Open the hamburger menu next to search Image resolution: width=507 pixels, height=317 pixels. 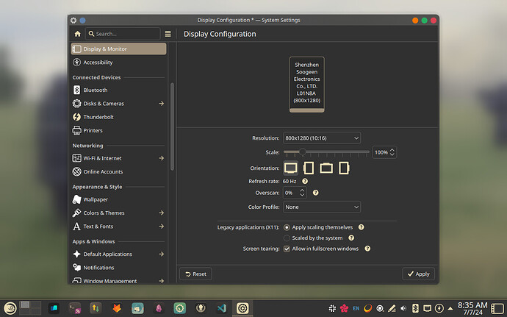tap(168, 34)
